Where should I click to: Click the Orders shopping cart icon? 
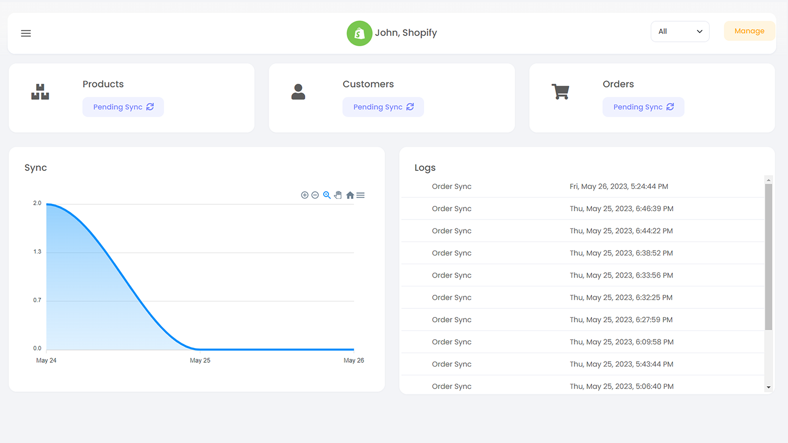point(560,92)
